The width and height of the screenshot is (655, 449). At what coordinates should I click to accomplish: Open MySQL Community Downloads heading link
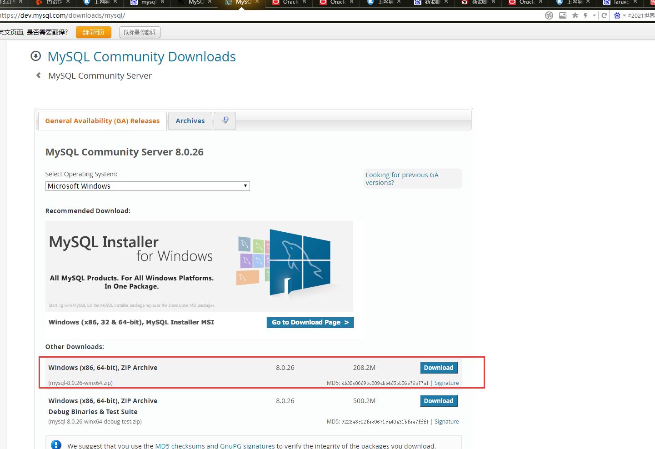[x=142, y=56]
